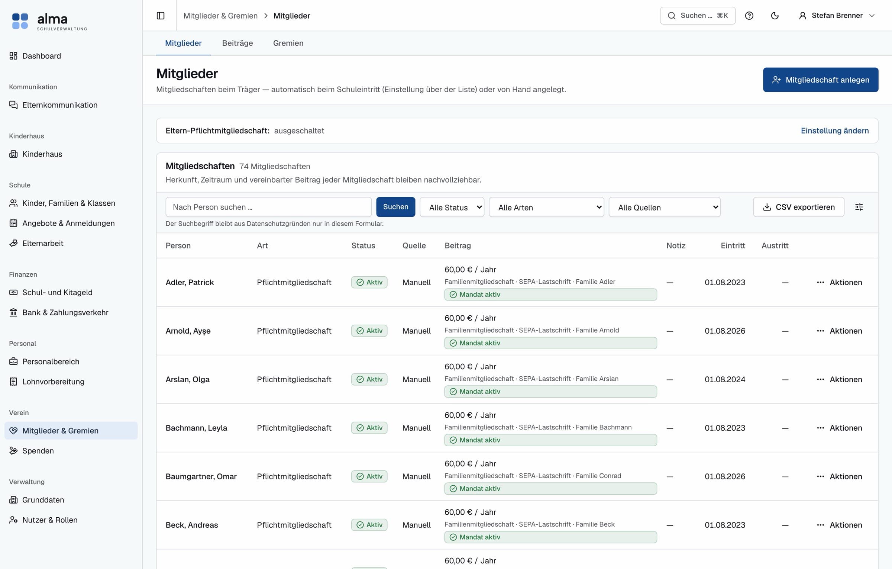Viewport: 892px width, 569px height.
Task: Switch to the Beiträge tab
Action: tap(237, 43)
